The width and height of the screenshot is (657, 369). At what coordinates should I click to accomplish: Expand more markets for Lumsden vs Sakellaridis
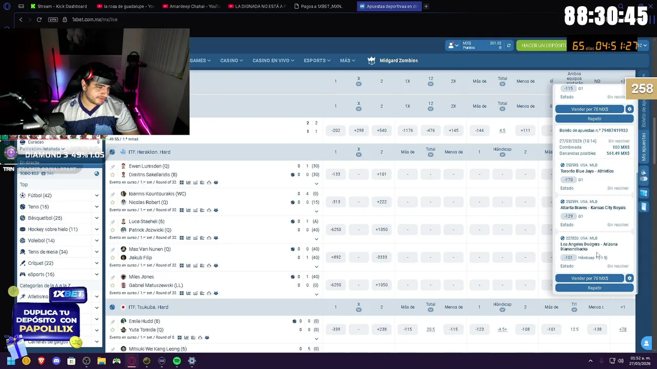pos(316,183)
